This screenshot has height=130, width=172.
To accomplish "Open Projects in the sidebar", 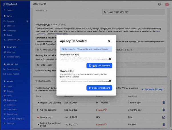I will click(x=10, y=21).
